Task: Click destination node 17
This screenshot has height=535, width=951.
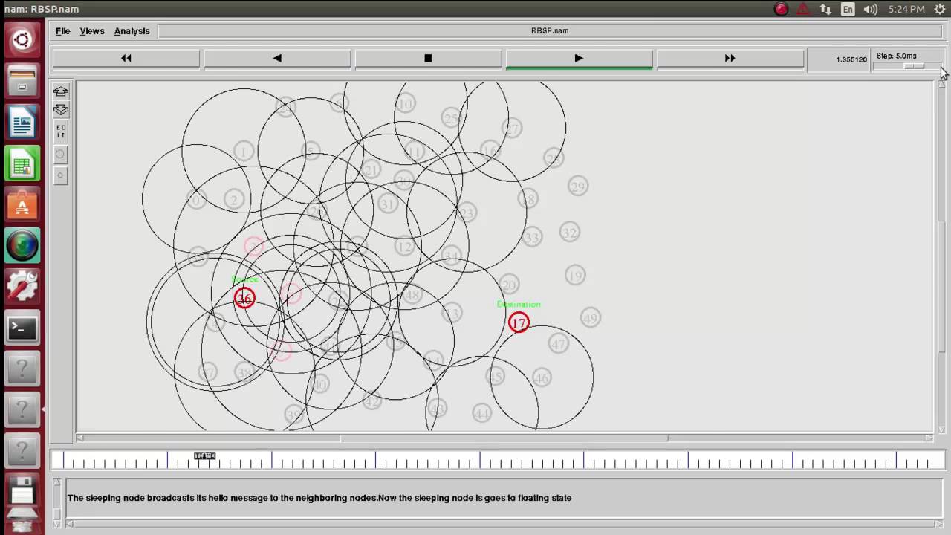Action: point(519,322)
